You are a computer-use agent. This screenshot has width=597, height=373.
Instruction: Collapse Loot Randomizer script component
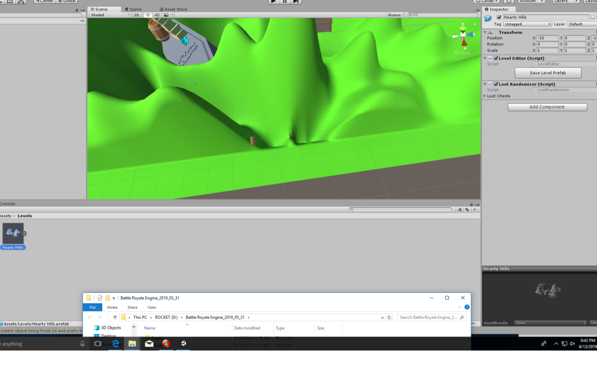pyautogui.click(x=485, y=84)
